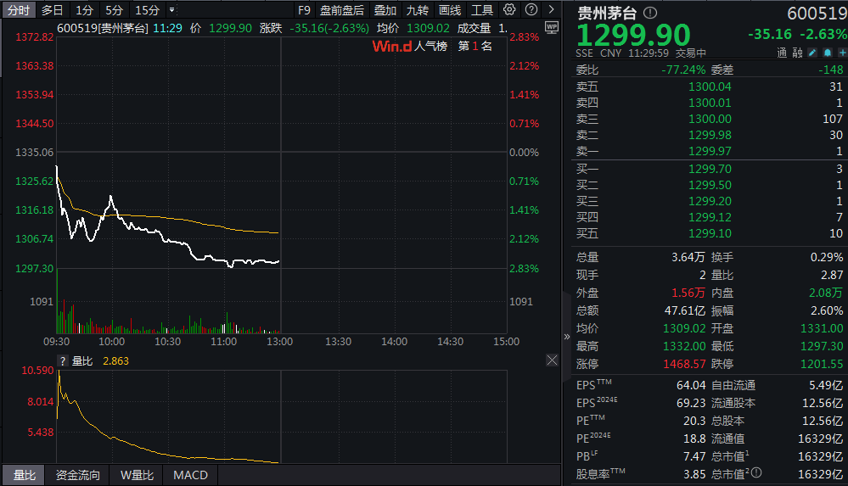
Task: Click the stock code 600519 in the header
Action: coord(817,13)
